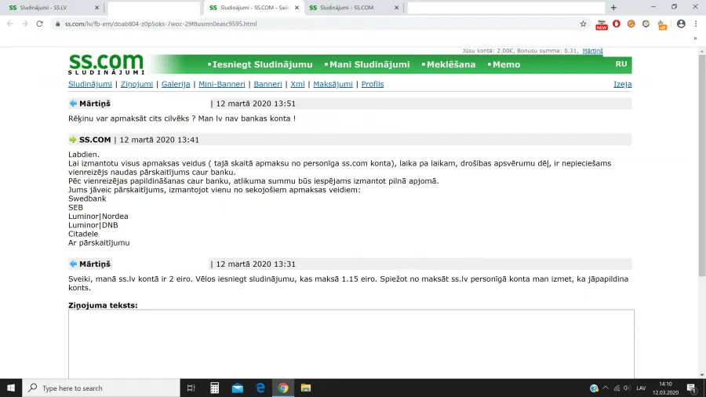Open a new browser tab
The image size is (706, 397).
tap(613, 8)
